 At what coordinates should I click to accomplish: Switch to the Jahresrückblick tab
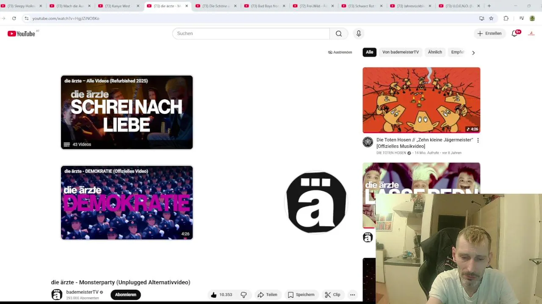point(411,6)
